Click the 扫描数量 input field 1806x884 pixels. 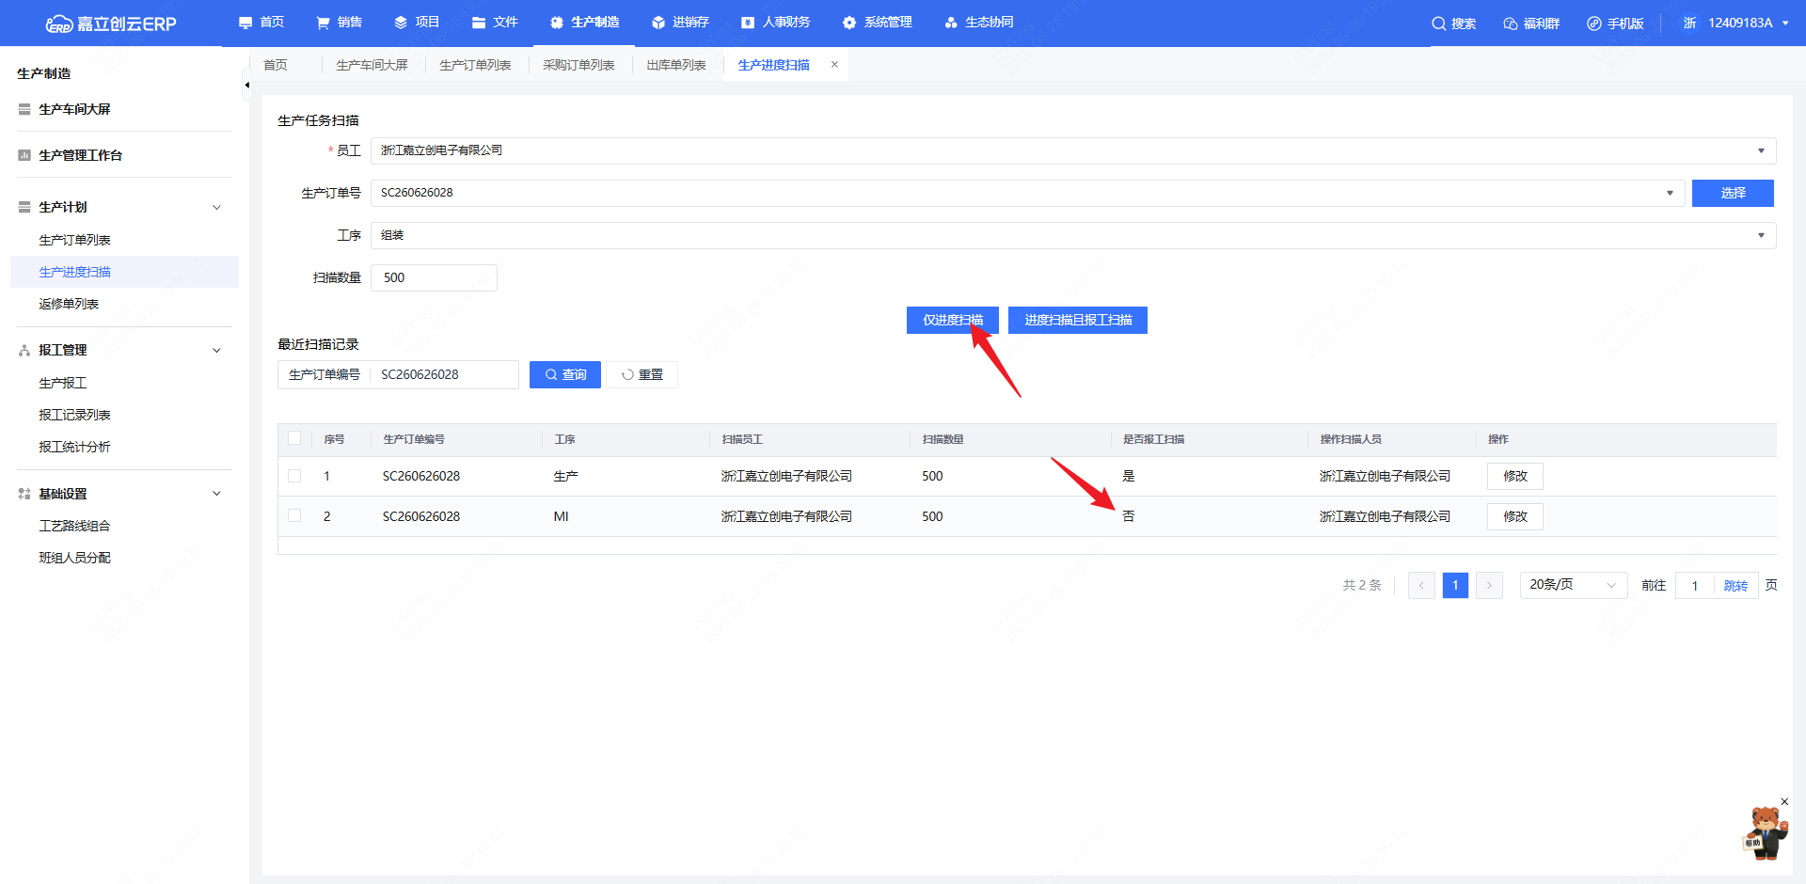pos(434,277)
